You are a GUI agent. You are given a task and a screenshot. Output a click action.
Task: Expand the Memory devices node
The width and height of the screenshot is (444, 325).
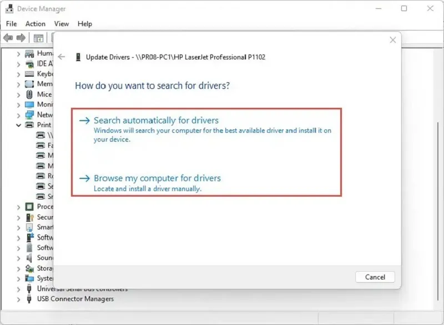click(18, 84)
